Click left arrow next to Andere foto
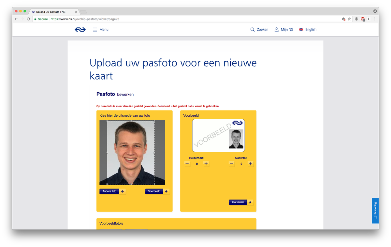The width and height of the screenshot is (391, 247). [x=123, y=191]
